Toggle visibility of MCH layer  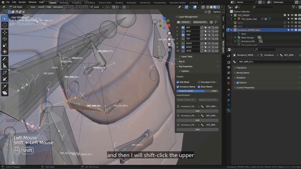tap(183, 31)
